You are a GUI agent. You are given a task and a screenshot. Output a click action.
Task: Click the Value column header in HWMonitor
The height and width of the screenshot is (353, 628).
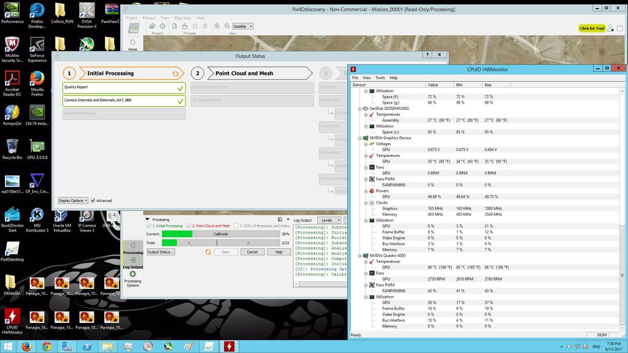point(439,85)
